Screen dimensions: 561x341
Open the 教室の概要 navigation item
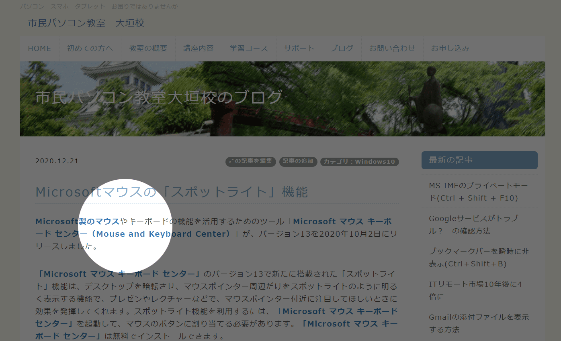coord(148,49)
